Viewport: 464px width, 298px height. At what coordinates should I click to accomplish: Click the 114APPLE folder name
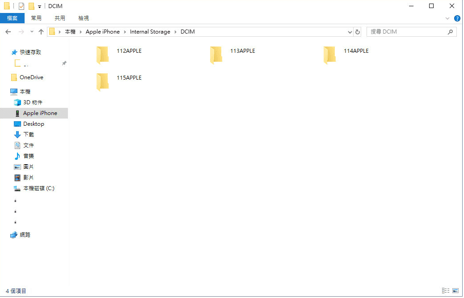[x=356, y=51]
